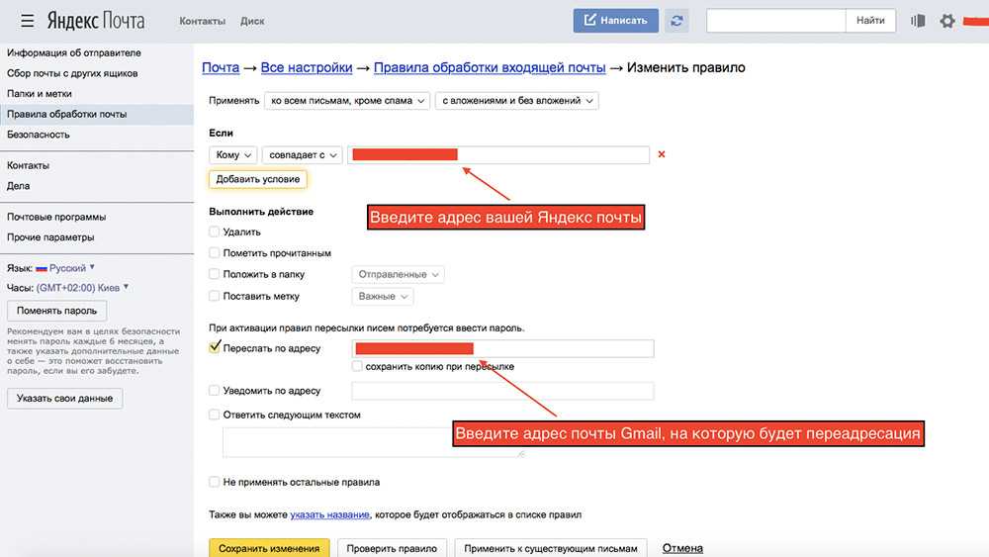Check Поставить метку checkbox
Screen dimensions: 989x557
[215, 295]
